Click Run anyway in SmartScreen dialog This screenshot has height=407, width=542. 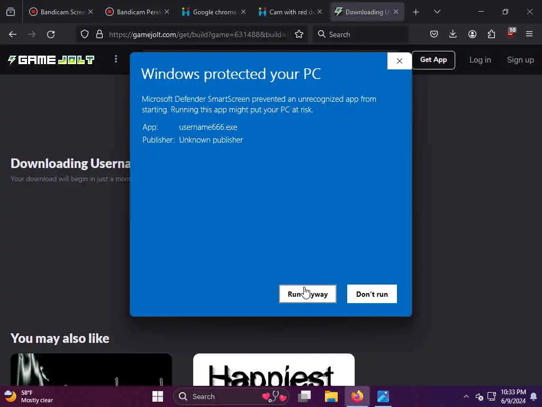pos(308,294)
